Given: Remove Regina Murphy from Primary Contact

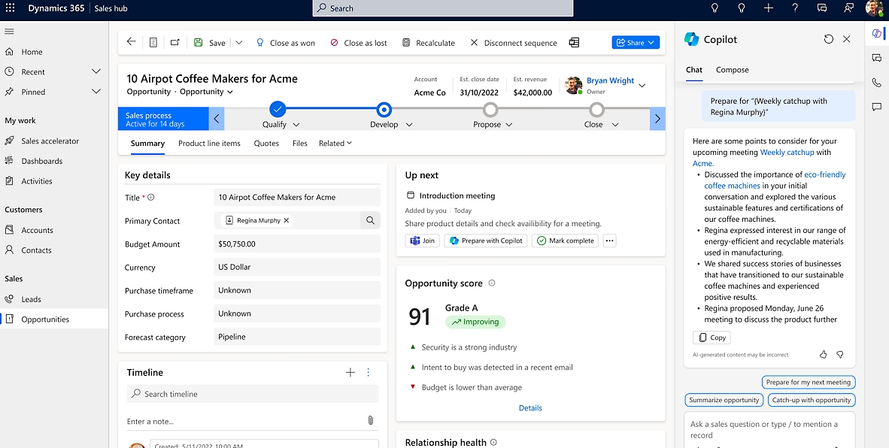Looking at the screenshot, I should point(287,220).
